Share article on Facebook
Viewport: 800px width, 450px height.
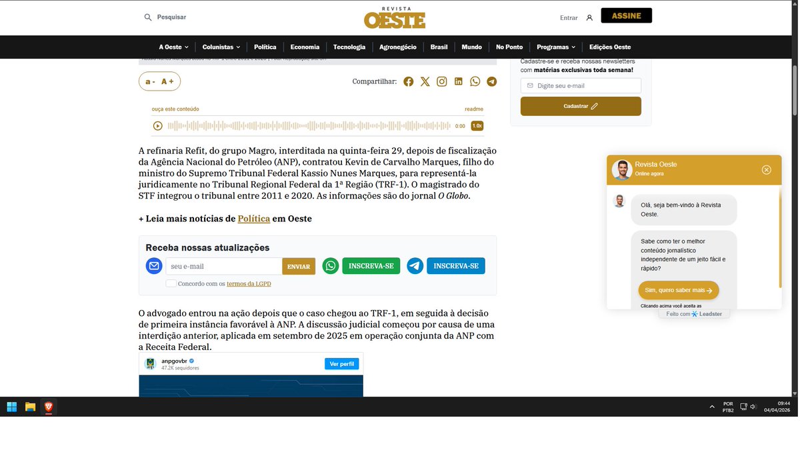(x=408, y=81)
